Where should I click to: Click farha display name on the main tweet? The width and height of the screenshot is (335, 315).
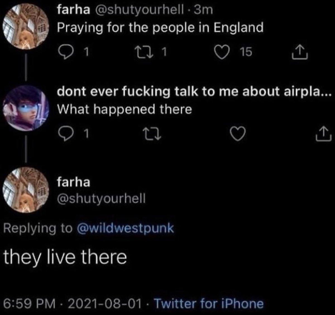(74, 182)
